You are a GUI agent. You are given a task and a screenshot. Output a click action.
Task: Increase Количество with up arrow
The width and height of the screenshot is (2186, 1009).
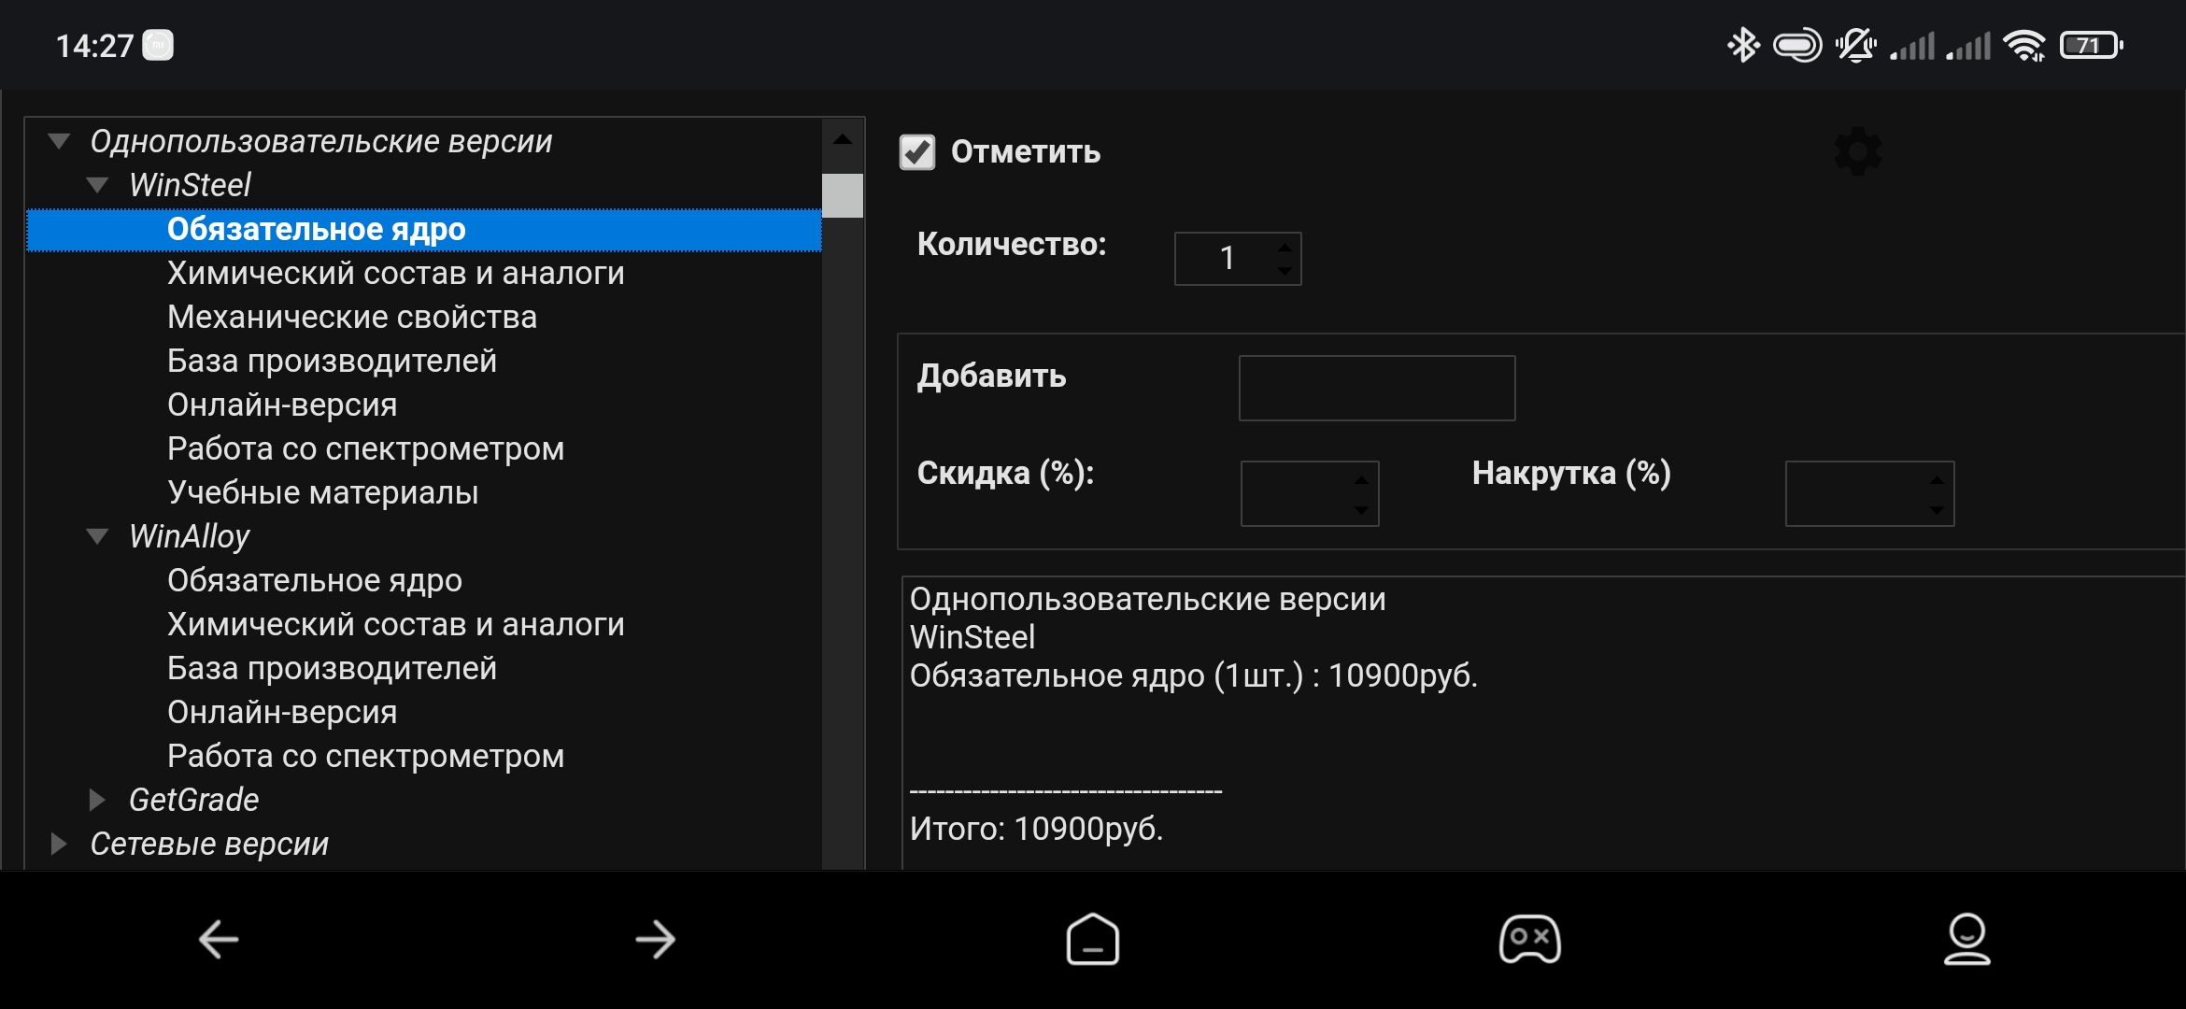(x=1285, y=247)
